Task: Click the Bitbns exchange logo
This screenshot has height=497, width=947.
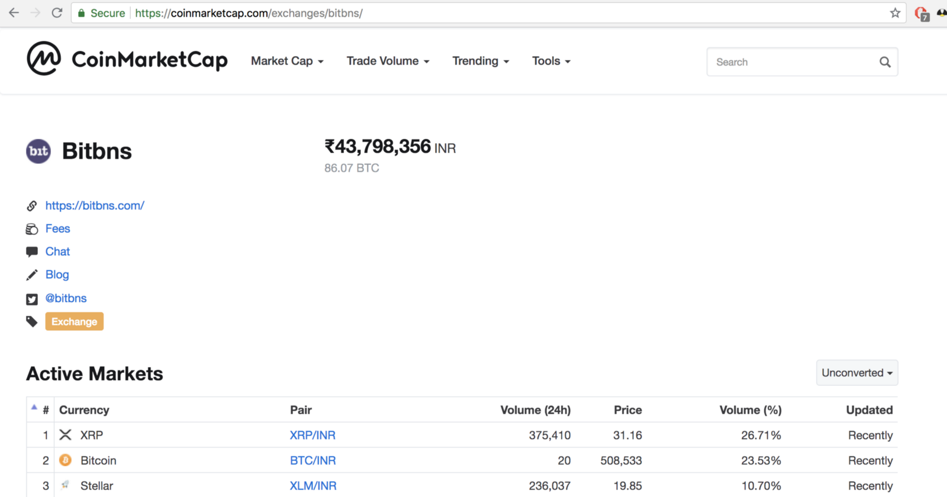Action: [38, 151]
